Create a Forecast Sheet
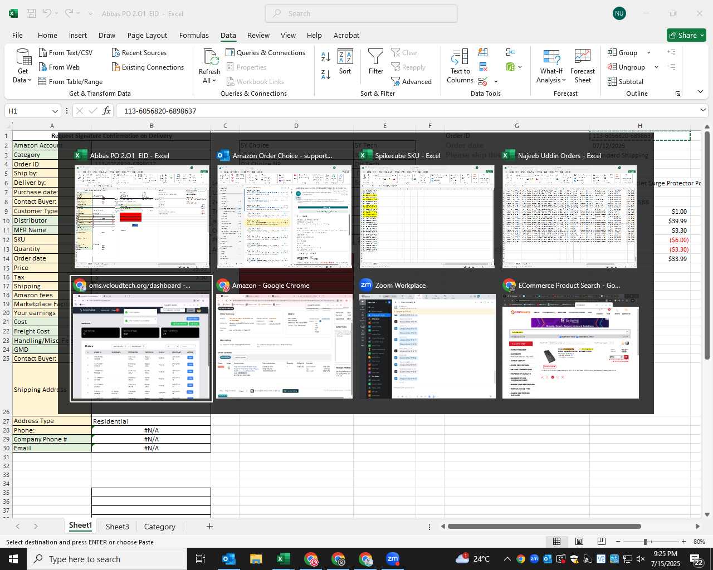 pyautogui.click(x=583, y=66)
